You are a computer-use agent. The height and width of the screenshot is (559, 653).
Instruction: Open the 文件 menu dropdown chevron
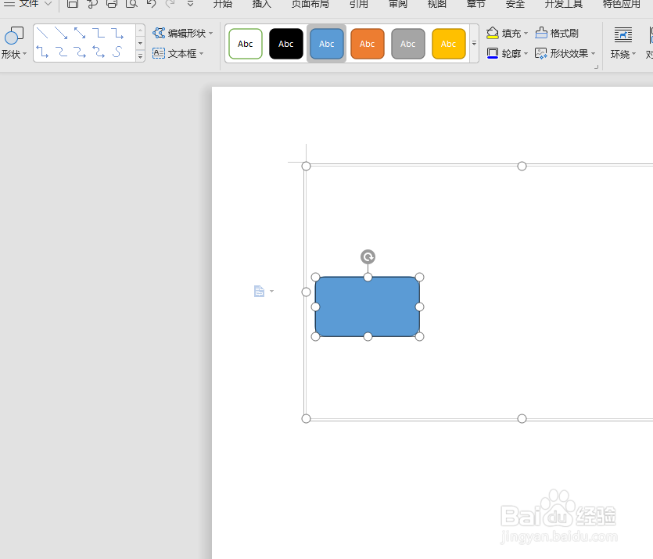(48, 4)
